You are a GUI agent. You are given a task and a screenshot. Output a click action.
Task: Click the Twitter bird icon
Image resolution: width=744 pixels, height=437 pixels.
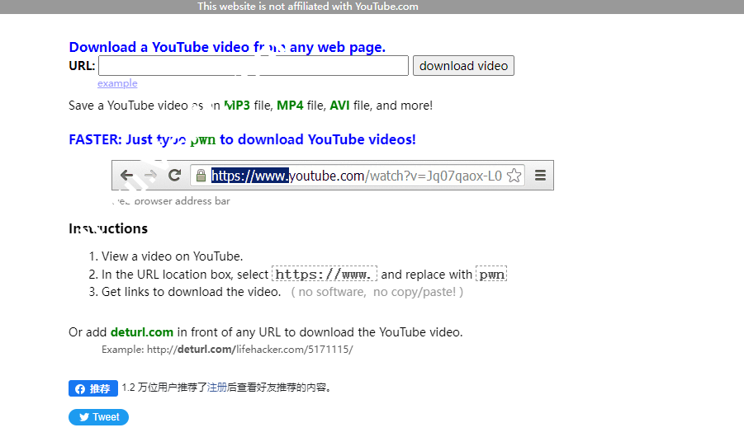coord(84,417)
